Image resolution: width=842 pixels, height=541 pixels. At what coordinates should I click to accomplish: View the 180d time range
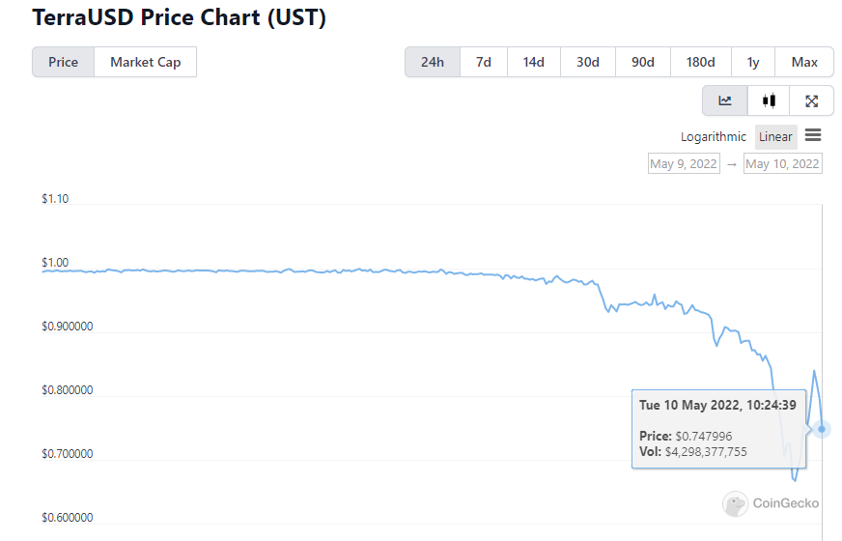[701, 62]
